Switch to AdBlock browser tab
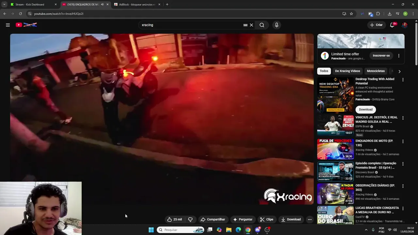This screenshot has height=235, width=418. coord(137,5)
